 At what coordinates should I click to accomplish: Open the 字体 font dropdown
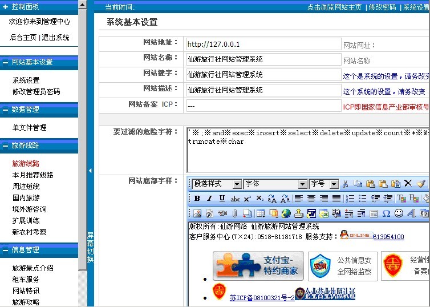pyautogui.click(x=275, y=184)
